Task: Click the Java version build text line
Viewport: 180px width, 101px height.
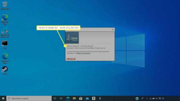Action: pyautogui.click(x=80, y=46)
